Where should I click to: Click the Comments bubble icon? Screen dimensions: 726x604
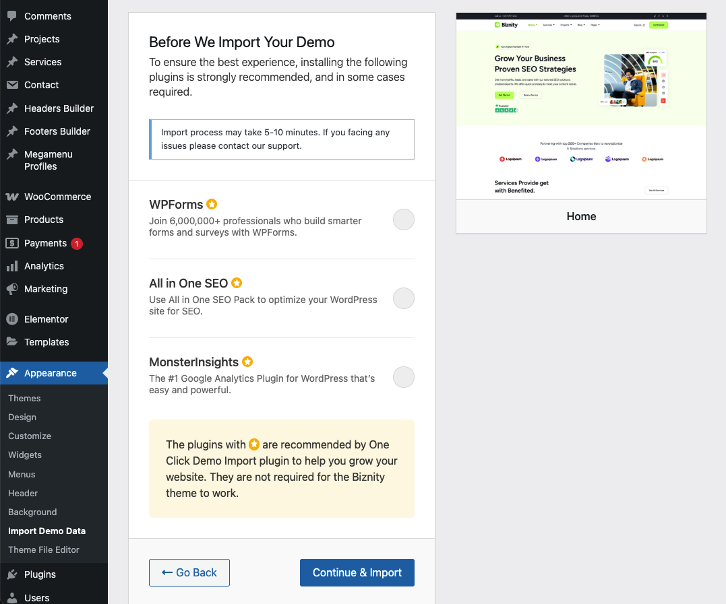pyautogui.click(x=12, y=15)
